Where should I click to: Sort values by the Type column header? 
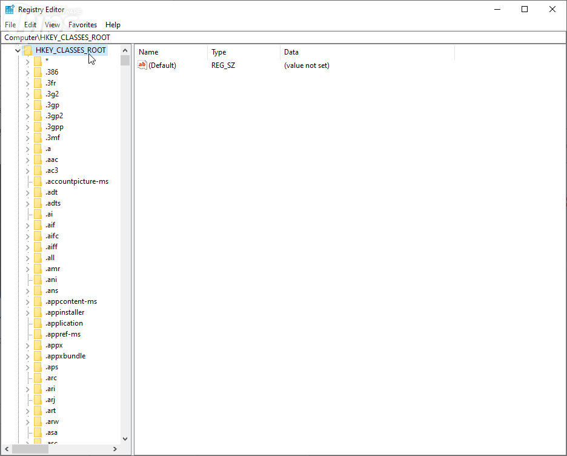244,52
